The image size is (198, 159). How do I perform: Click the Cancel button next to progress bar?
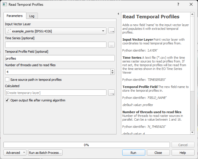click(183, 145)
